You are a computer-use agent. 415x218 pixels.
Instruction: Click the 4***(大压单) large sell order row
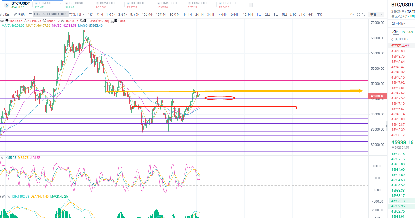[x=401, y=45]
